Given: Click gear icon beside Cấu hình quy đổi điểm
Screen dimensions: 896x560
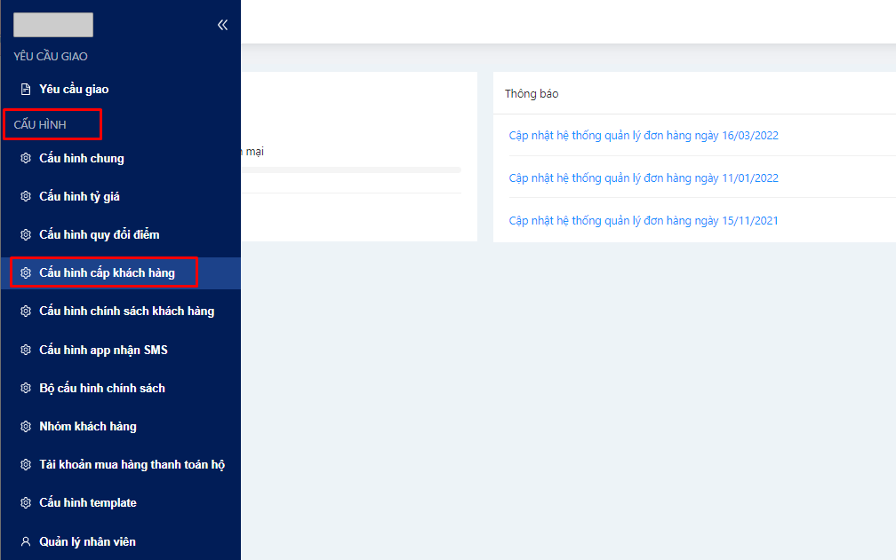Looking at the screenshot, I should click(26, 235).
